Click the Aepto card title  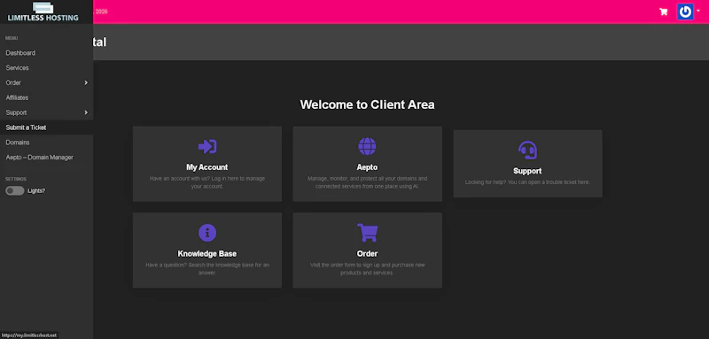(367, 167)
